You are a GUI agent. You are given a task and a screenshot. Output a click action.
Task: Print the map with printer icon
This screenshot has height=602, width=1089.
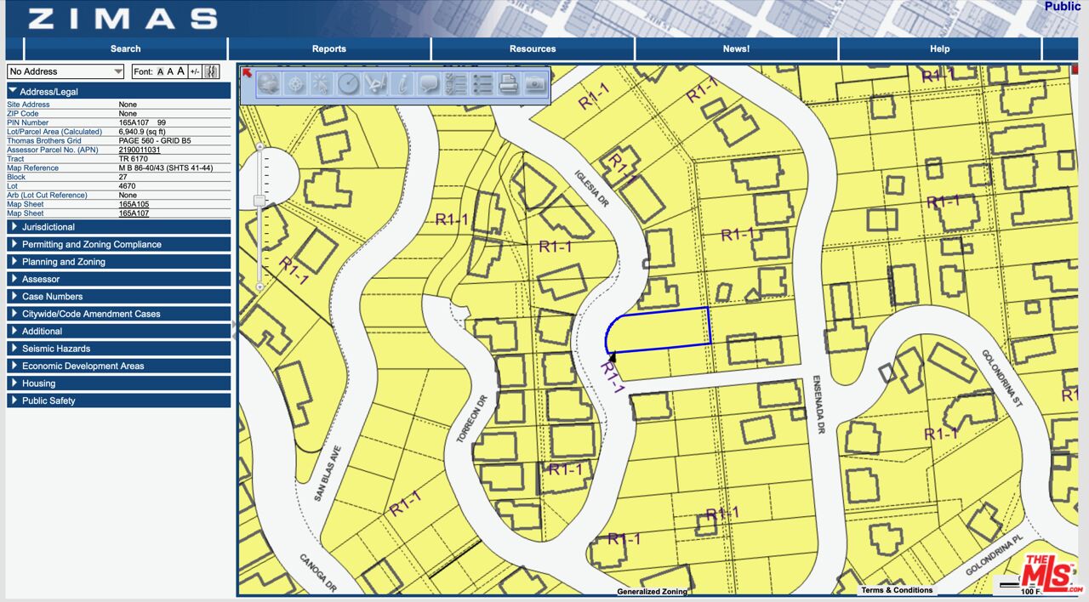[x=508, y=83]
